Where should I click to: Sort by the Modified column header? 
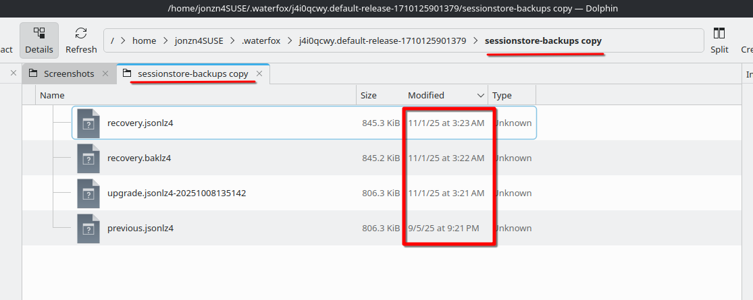point(446,95)
